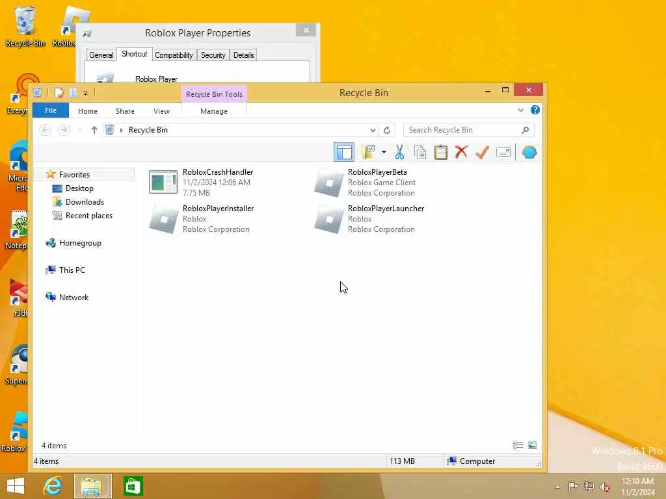Viewport: 666px width, 499px height.
Task: Switch to the View ribbon tab
Action: click(161, 110)
